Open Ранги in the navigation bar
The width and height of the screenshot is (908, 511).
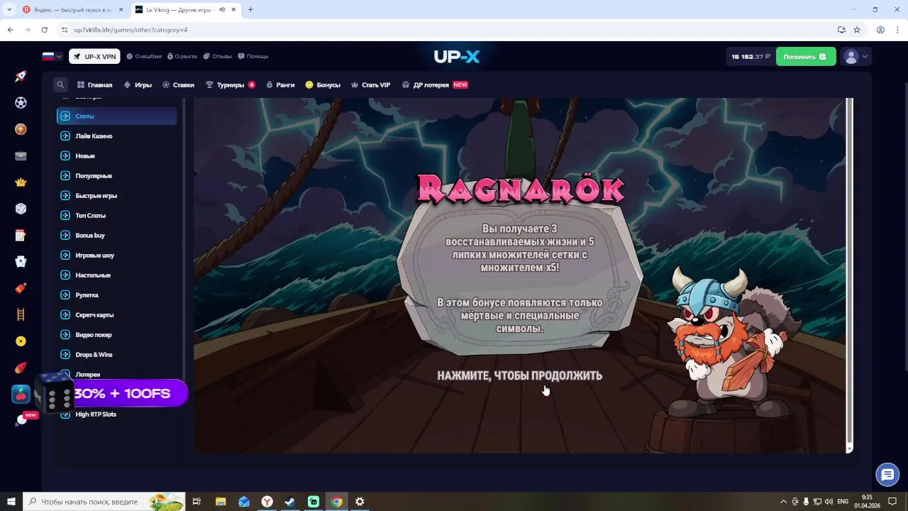pyautogui.click(x=280, y=84)
